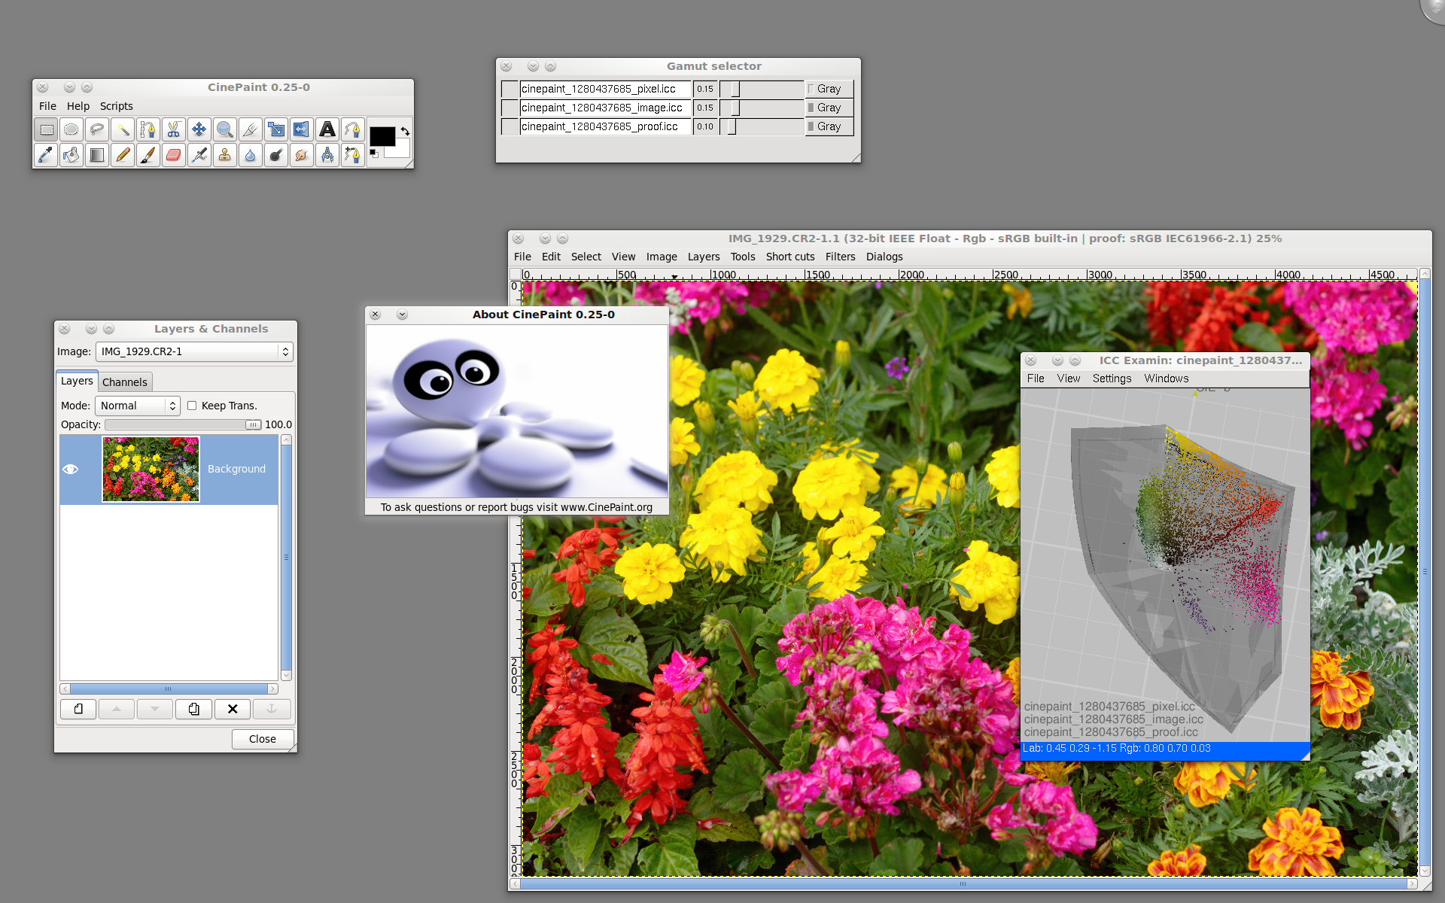Open the Image dropdown showing IMG_1929.CR2-1
The height and width of the screenshot is (903, 1445).
[x=194, y=351]
